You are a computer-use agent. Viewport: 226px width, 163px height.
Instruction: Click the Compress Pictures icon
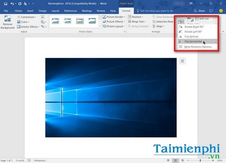tap(42, 17)
